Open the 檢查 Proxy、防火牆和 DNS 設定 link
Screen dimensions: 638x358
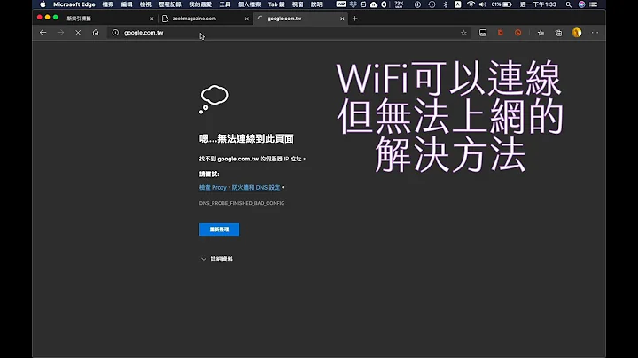pyautogui.click(x=239, y=188)
